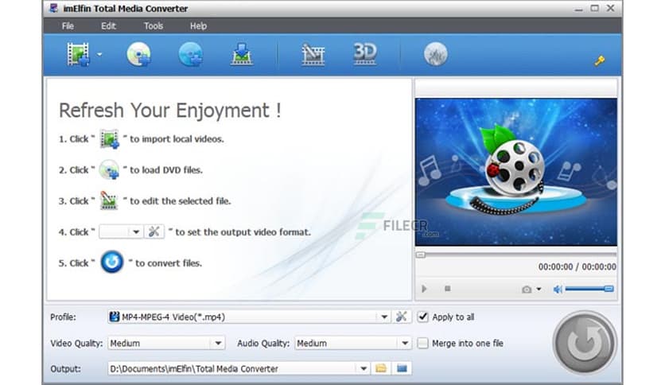Viewport: 665px width, 385px height.
Task: Enable Merge into one file checkbox
Action: (422, 343)
